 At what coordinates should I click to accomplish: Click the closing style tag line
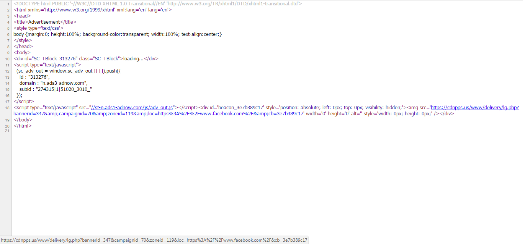[x=23, y=40]
